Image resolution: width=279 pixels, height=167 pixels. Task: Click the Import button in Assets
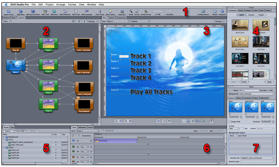coord(8,131)
